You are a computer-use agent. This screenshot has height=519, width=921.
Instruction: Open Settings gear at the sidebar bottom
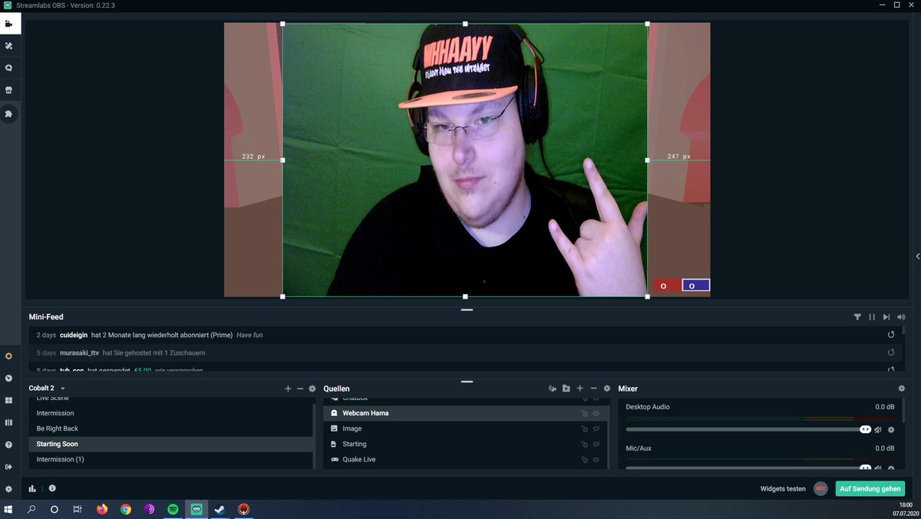point(8,489)
